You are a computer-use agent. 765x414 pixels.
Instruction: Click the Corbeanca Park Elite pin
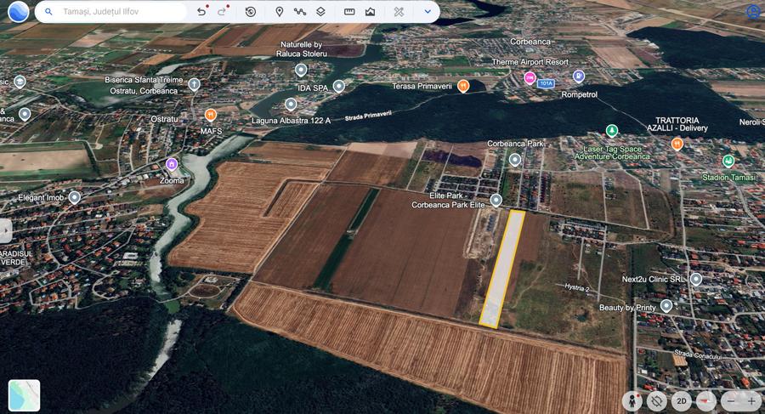coord(496,200)
